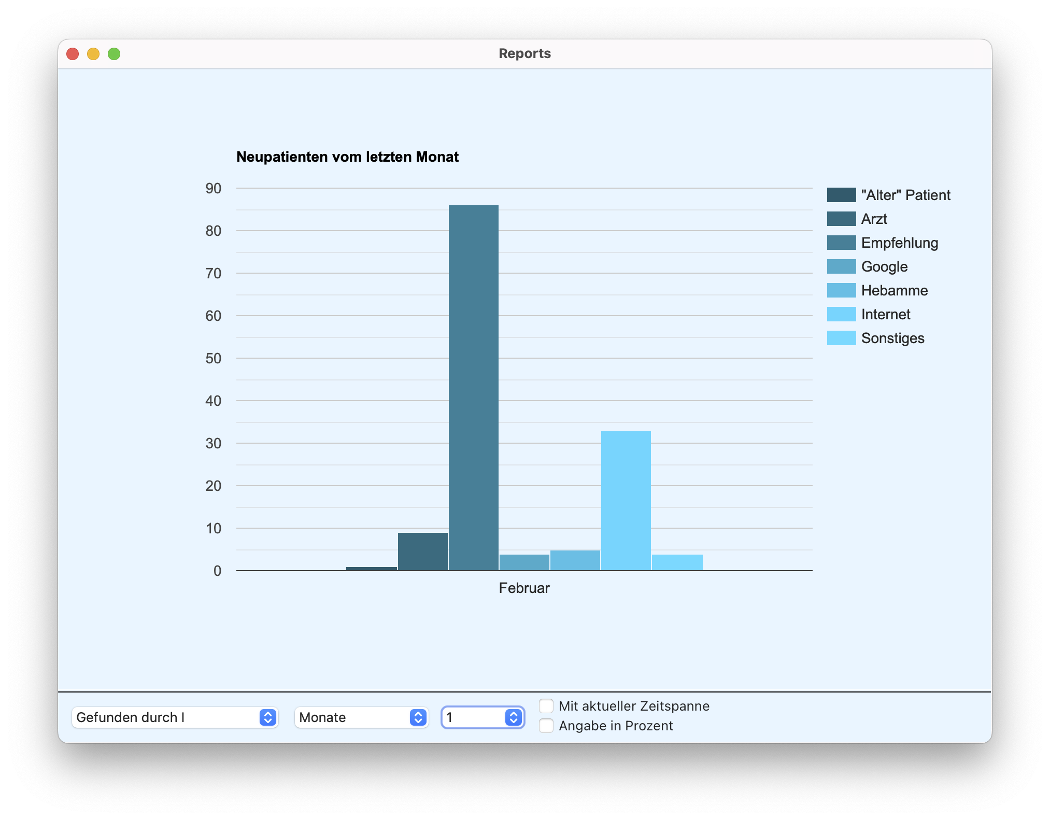This screenshot has width=1050, height=820.
Task: Click the Arzt legend color swatch
Action: coord(841,219)
